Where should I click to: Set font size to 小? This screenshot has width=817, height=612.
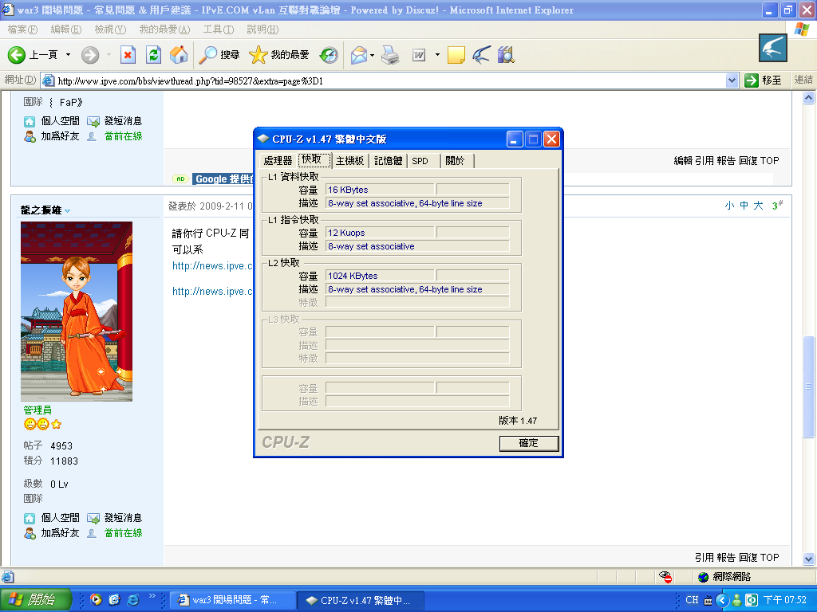pos(729,206)
